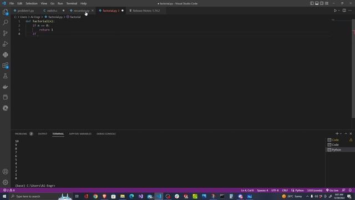Image resolution: width=355 pixels, height=200 pixels.
Task: Open the Source Control view
Action: [x=5, y=33]
